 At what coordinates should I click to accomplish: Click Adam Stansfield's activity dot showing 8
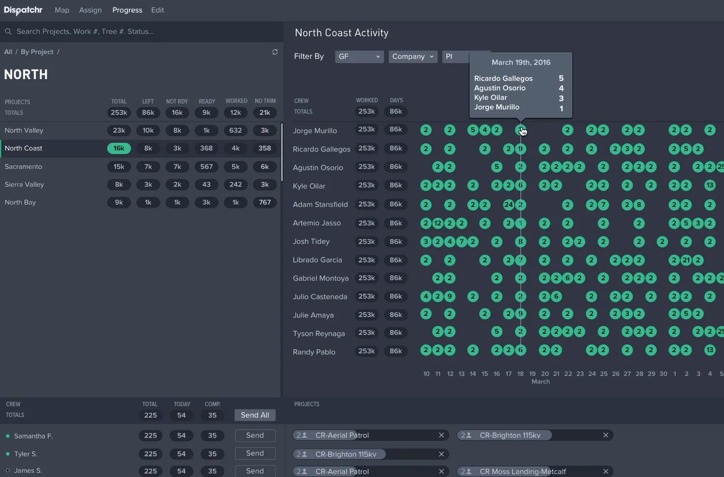639,204
